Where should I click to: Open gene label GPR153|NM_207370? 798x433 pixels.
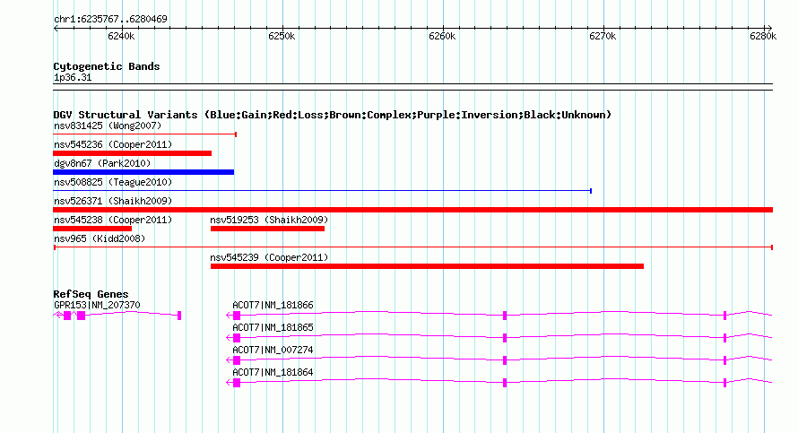[x=97, y=306]
